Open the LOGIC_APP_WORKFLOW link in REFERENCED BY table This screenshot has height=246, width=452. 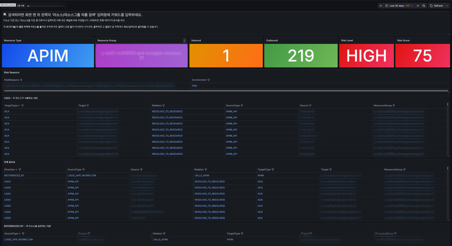[x=19, y=239]
